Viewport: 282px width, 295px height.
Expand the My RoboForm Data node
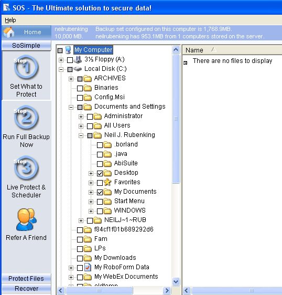point(71,268)
